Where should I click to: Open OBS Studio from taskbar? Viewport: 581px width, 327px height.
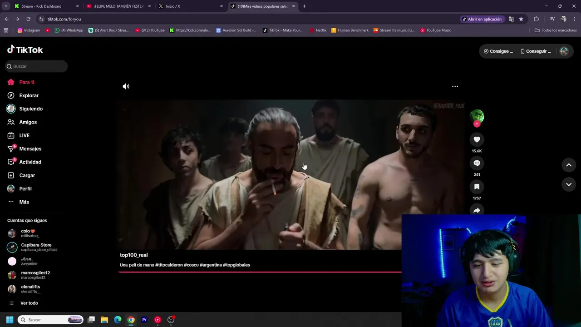171,320
